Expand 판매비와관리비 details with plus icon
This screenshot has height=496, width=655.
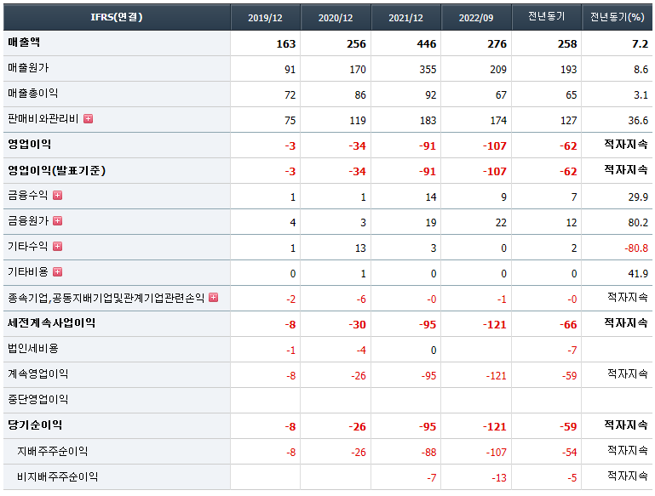tap(88, 119)
